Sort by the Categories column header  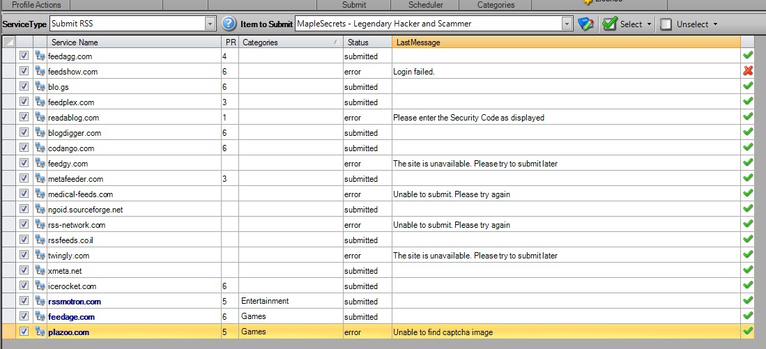pos(291,42)
